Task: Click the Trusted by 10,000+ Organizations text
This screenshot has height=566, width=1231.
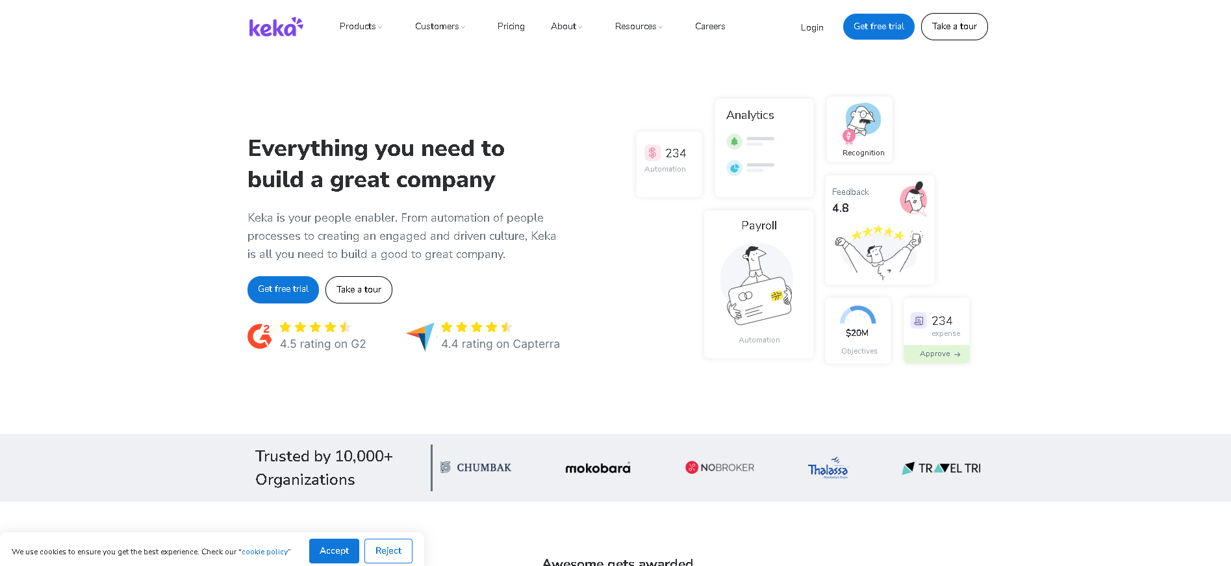Action: pos(324,468)
